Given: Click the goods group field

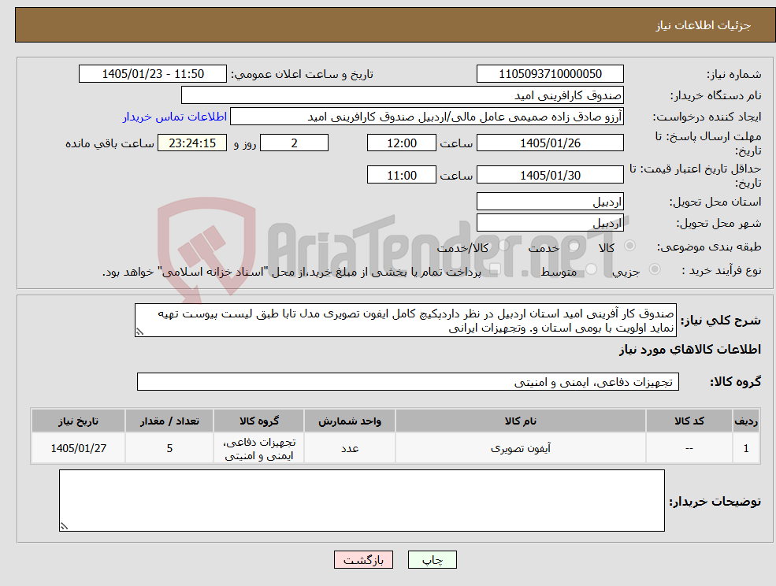Looking at the screenshot, I should point(408,381).
